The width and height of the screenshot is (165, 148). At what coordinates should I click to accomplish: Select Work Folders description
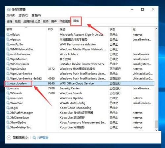click(69, 54)
